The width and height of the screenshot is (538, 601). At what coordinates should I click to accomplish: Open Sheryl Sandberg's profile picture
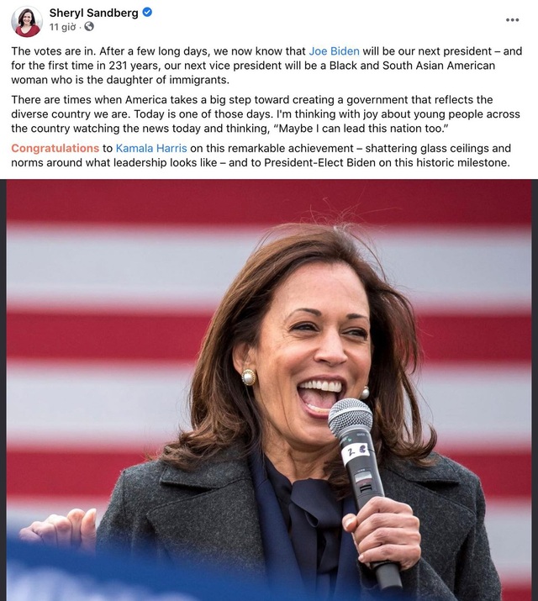pos(26,22)
